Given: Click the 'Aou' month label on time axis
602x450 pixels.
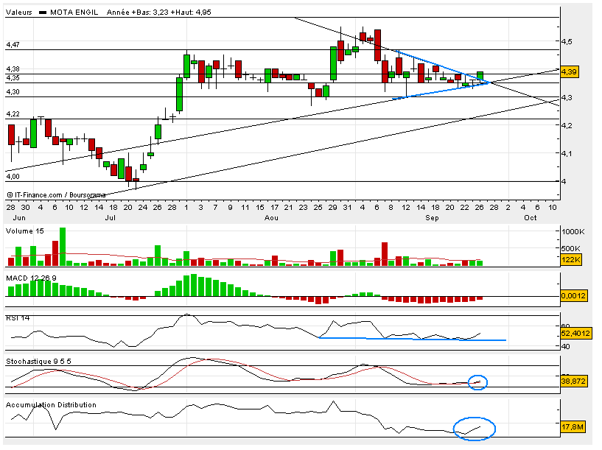Looking at the screenshot, I should (x=271, y=218).
